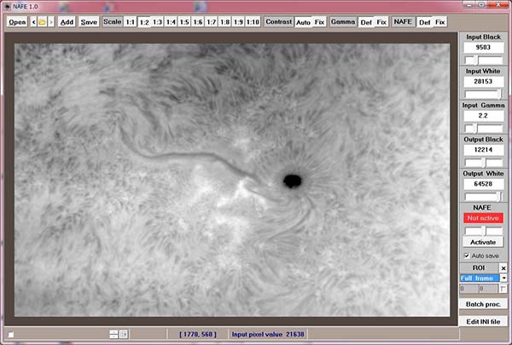Click the Contrast toolbar button
This screenshot has height=345, width=512.
(278, 22)
